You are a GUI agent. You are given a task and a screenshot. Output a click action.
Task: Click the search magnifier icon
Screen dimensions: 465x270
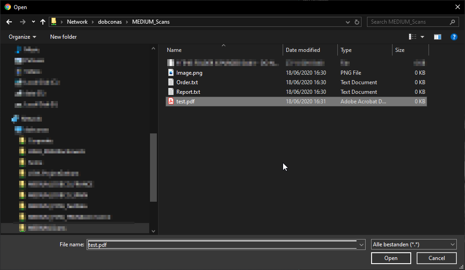point(452,22)
